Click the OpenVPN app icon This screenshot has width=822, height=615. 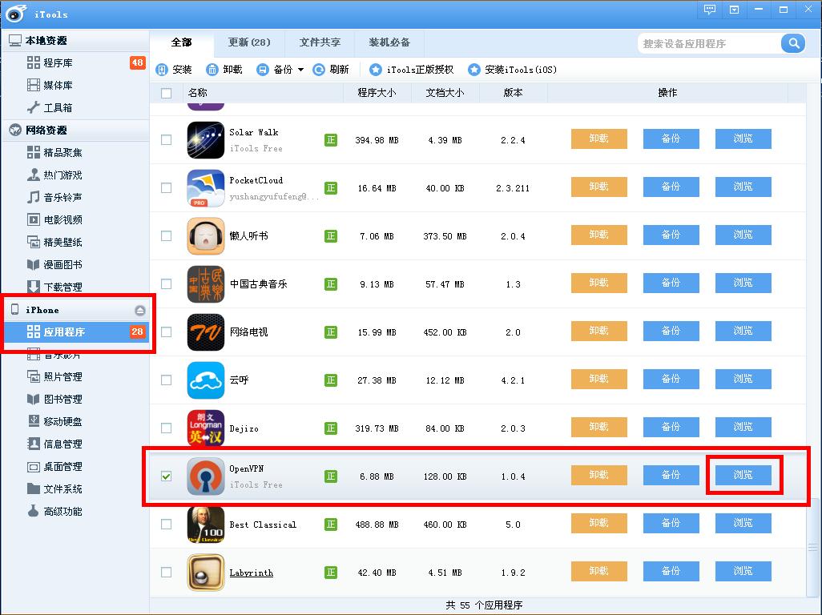pyautogui.click(x=206, y=476)
